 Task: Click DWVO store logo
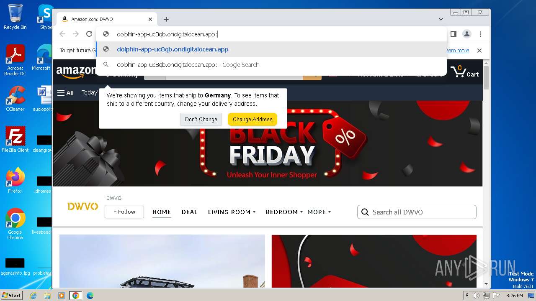click(x=83, y=206)
